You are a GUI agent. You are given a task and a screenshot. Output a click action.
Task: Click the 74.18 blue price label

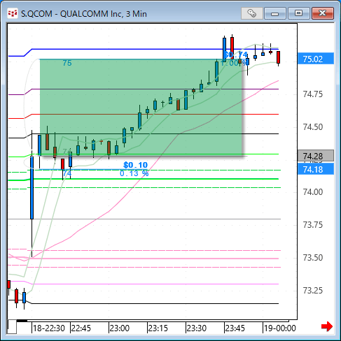click(x=316, y=169)
